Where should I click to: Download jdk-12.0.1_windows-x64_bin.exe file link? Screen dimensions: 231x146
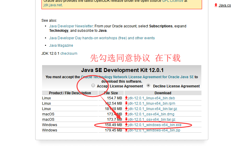[x=155, y=125]
